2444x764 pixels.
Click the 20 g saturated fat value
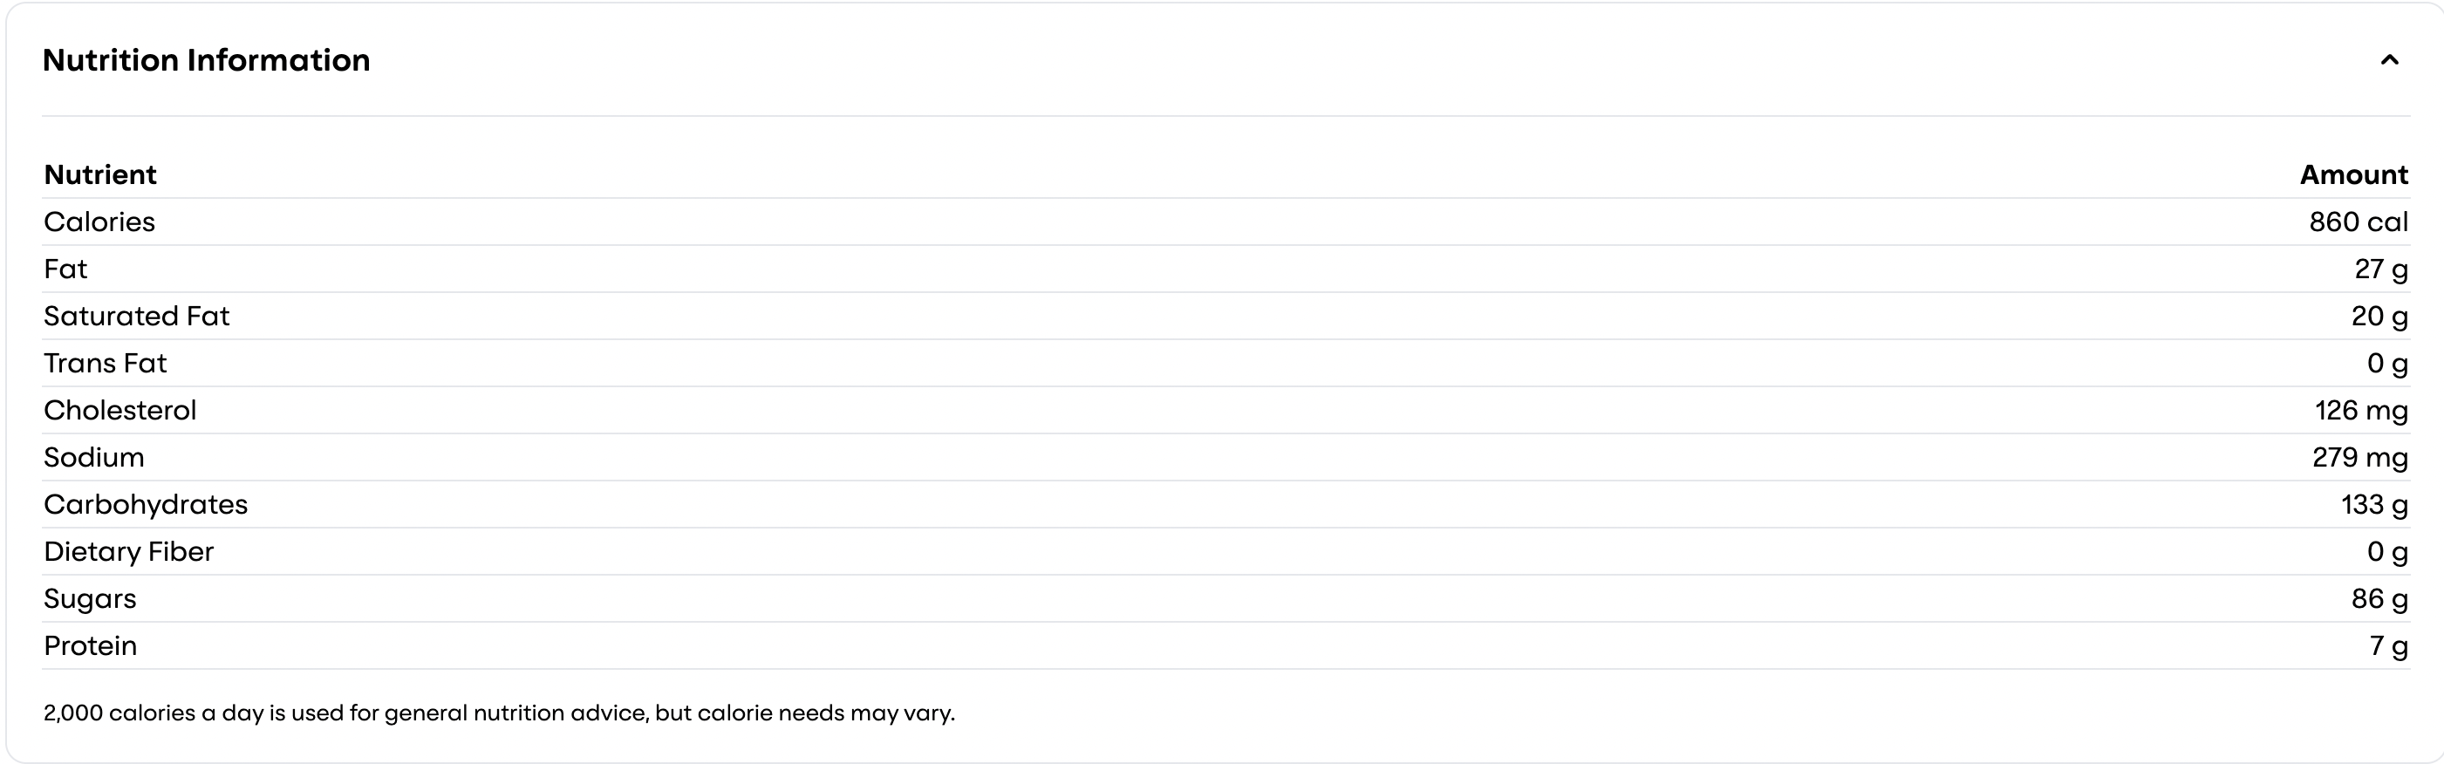2379,316
